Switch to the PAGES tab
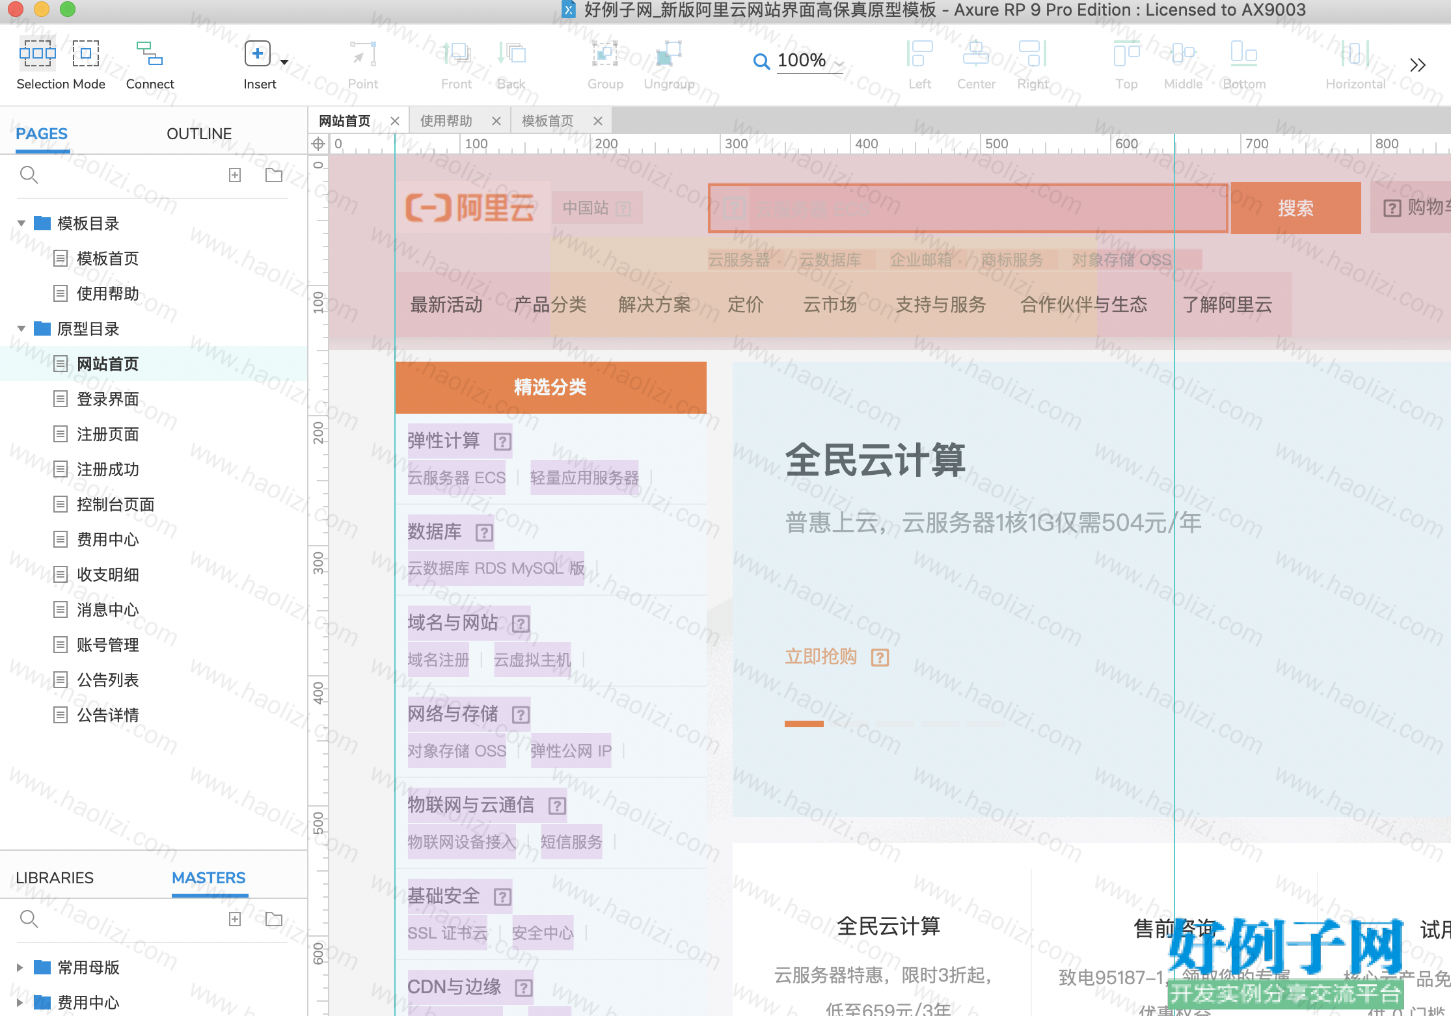Viewport: 1451px width, 1016px height. click(x=42, y=134)
